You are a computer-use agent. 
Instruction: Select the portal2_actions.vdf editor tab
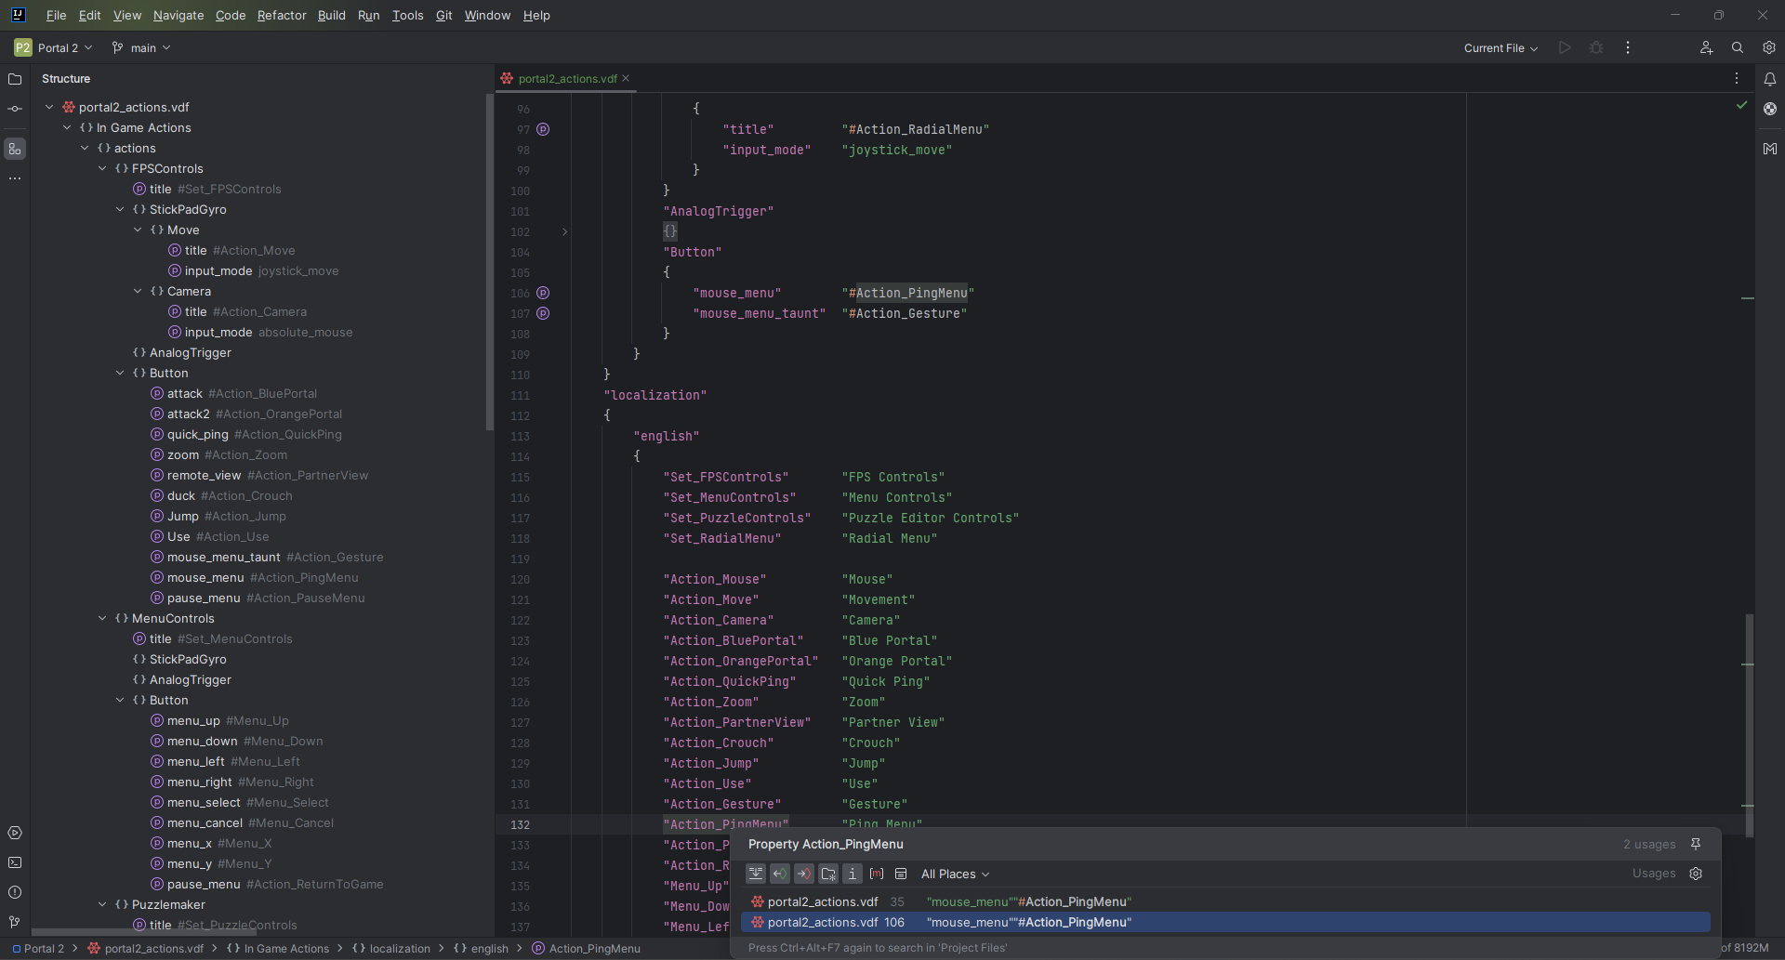click(567, 78)
